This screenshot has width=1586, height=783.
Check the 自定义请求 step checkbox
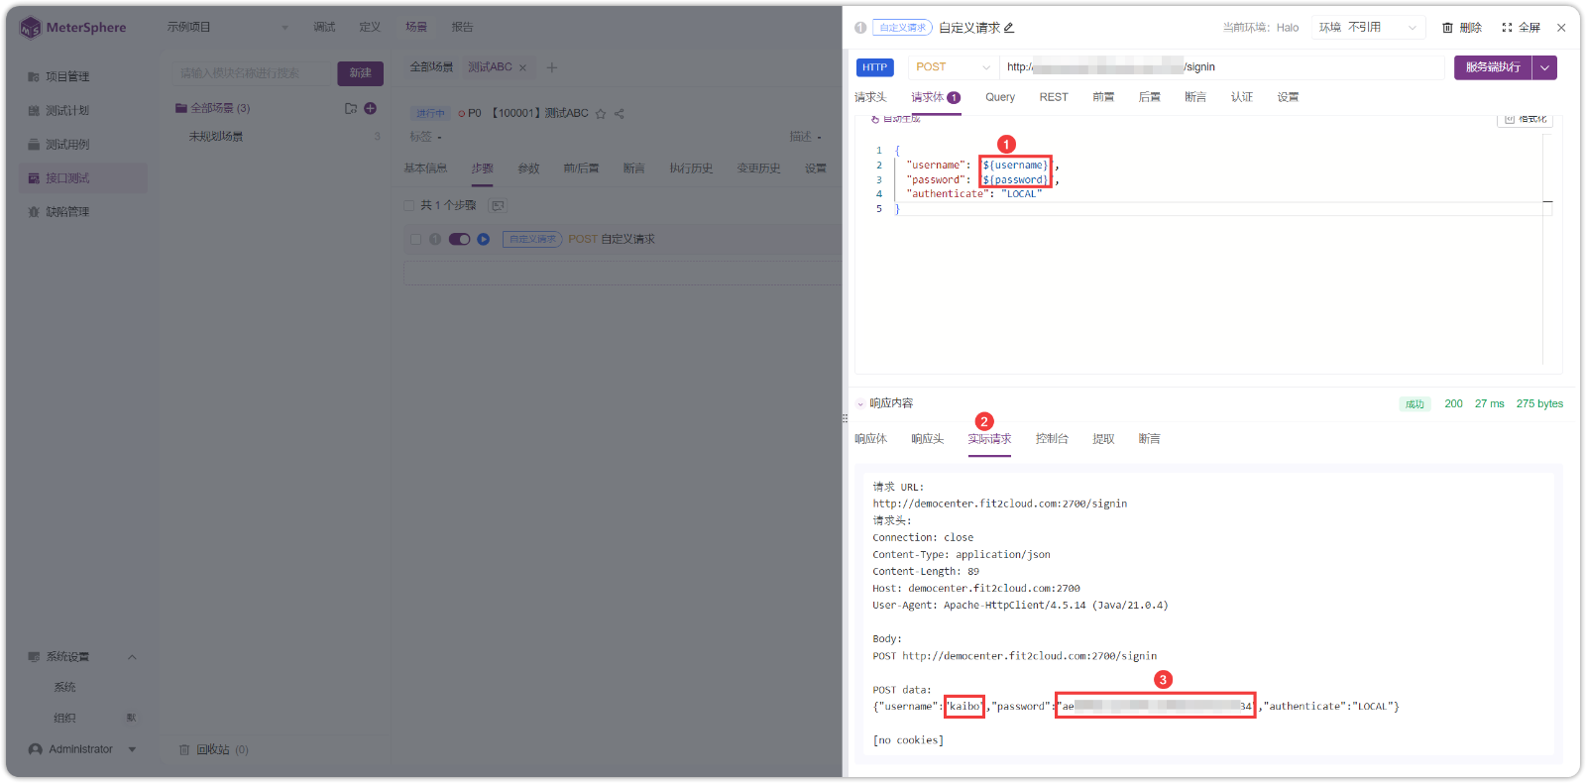[416, 239]
